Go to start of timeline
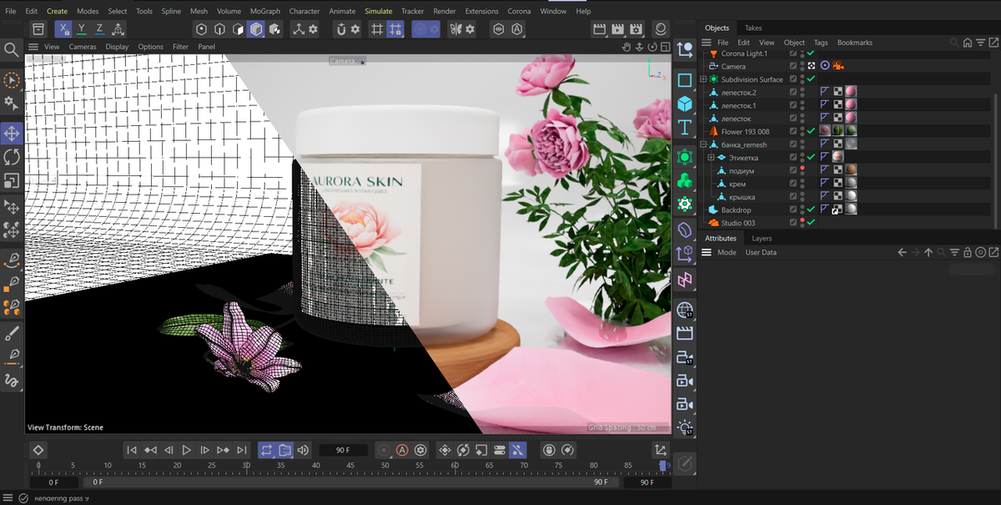Viewport: 1001px width, 505px height. tap(132, 450)
